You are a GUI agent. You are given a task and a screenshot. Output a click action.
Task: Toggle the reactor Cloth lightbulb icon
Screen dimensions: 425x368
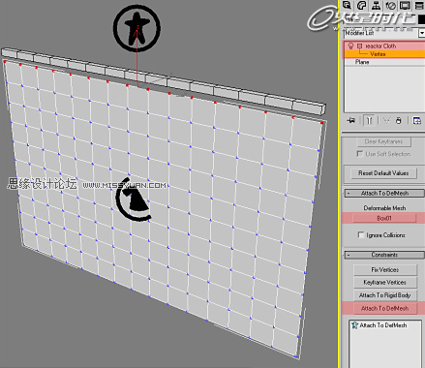350,46
